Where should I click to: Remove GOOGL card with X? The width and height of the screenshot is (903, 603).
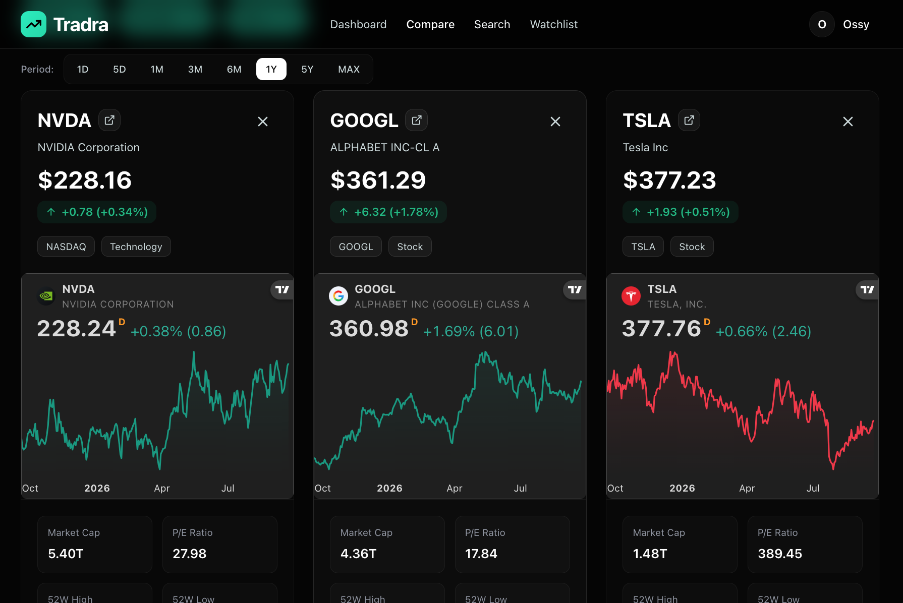(555, 122)
